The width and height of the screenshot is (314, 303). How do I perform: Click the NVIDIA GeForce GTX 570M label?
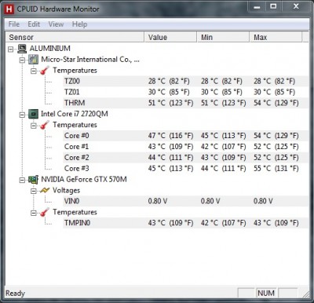(x=84, y=180)
